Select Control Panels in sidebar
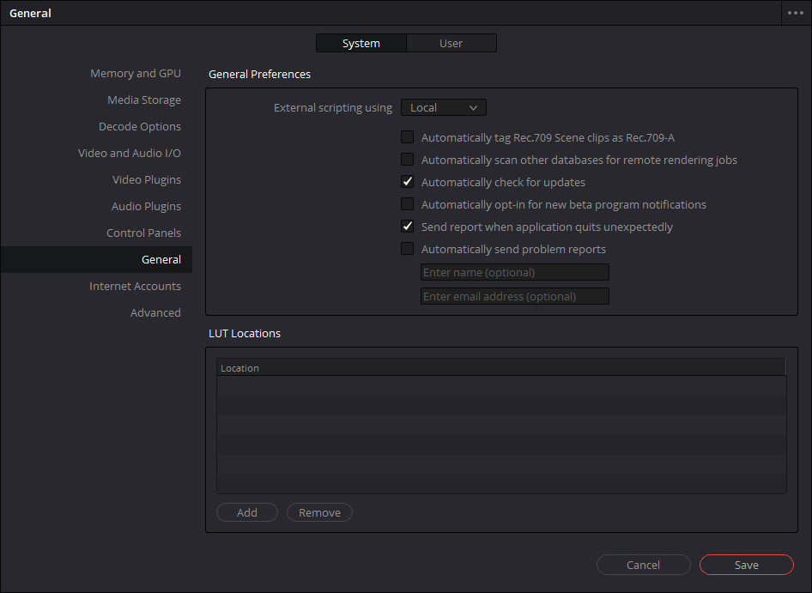Screen dimensions: 812x593 143,233
